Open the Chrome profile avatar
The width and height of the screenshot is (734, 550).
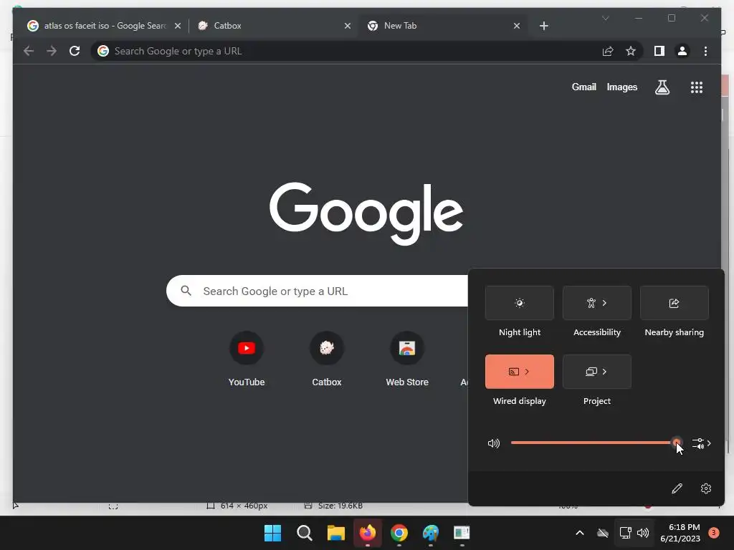pyautogui.click(x=682, y=51)
